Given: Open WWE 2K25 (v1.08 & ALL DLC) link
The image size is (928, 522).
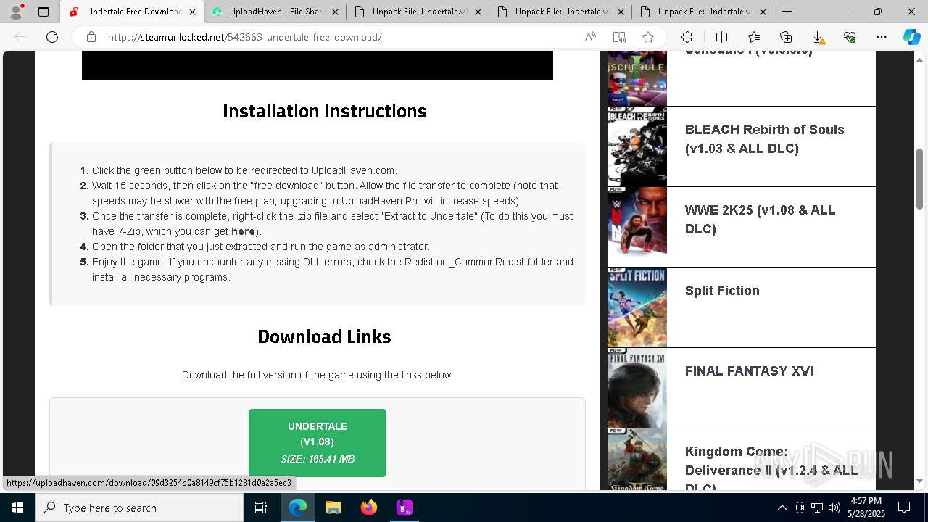Looking at the screenshot, I should 760,220.
